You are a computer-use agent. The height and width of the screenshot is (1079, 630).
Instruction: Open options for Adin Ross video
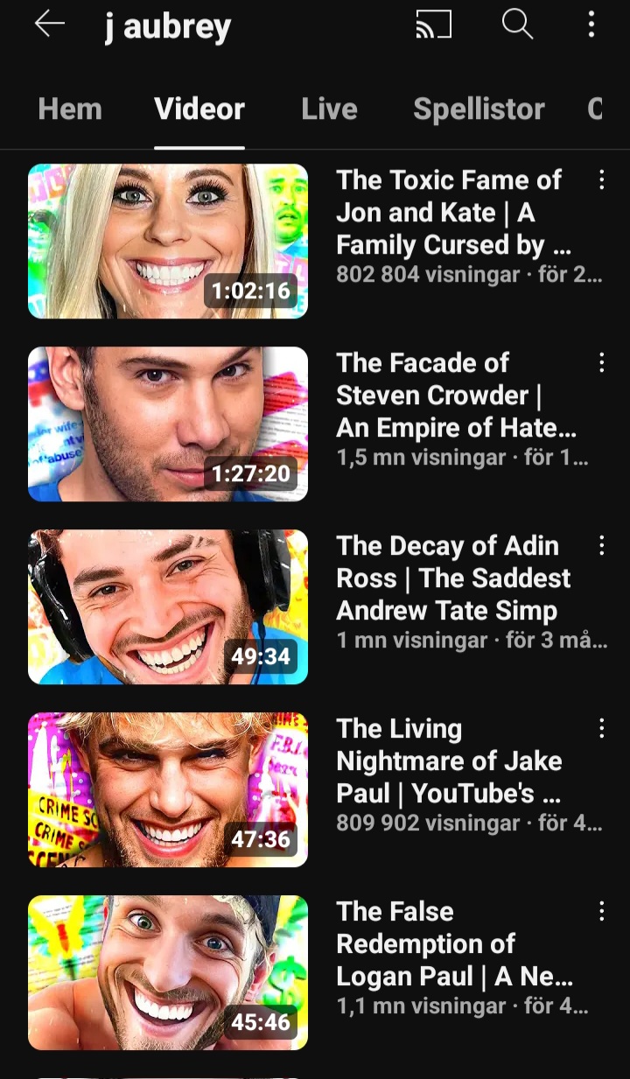[601, 546]
